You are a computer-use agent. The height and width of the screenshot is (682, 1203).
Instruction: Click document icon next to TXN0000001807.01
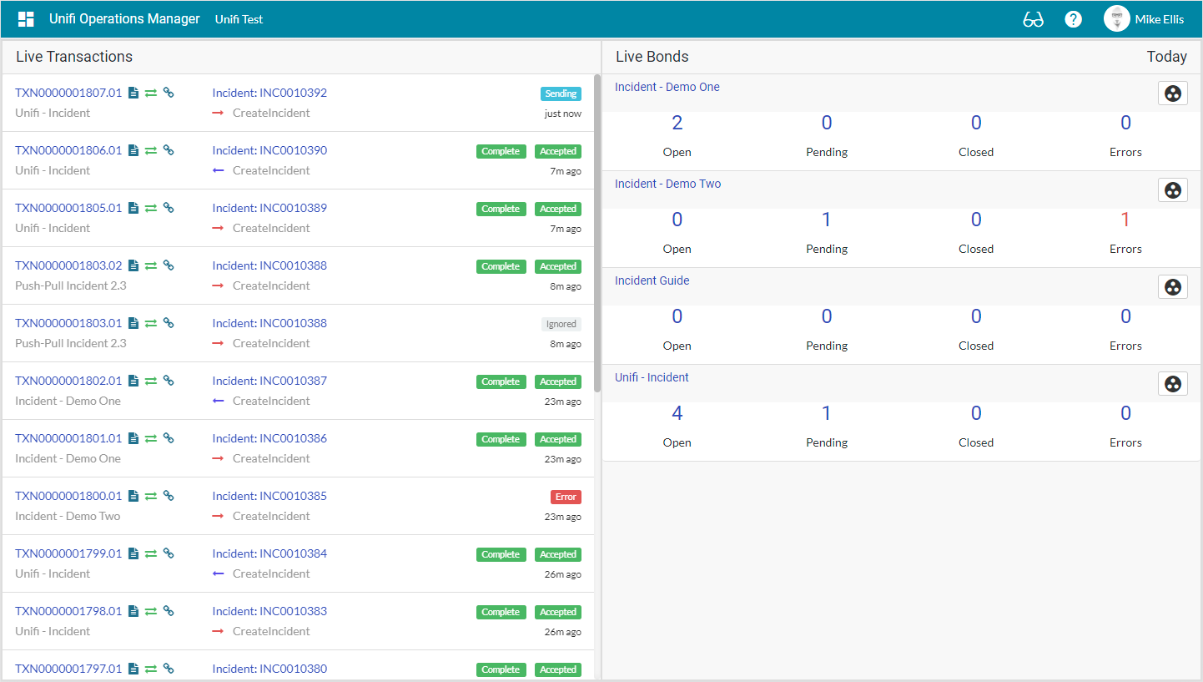tap(133, 93)
